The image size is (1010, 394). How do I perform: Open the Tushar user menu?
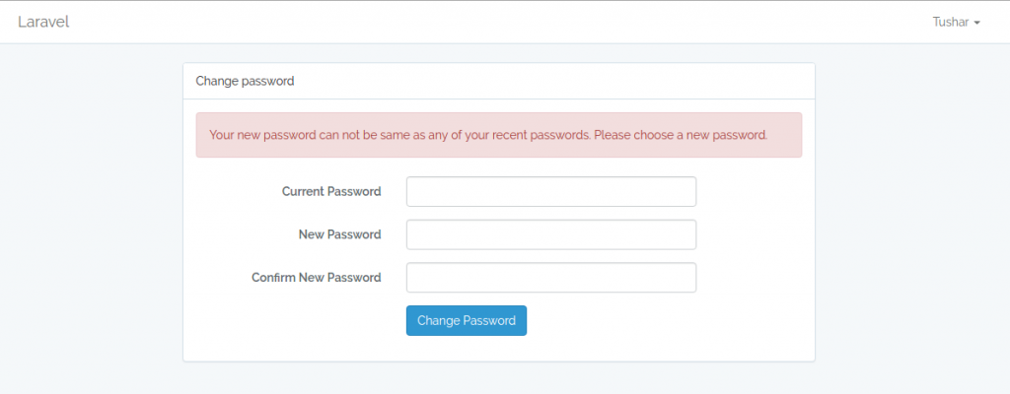[956, 22]
